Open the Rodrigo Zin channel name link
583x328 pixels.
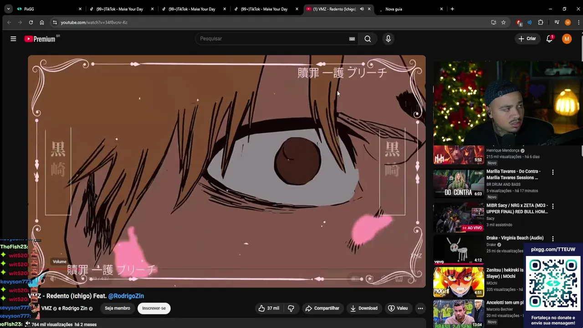[74, 308]
